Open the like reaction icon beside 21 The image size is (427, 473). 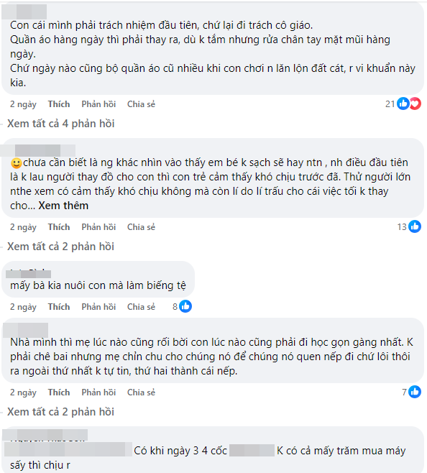(403, 104)
